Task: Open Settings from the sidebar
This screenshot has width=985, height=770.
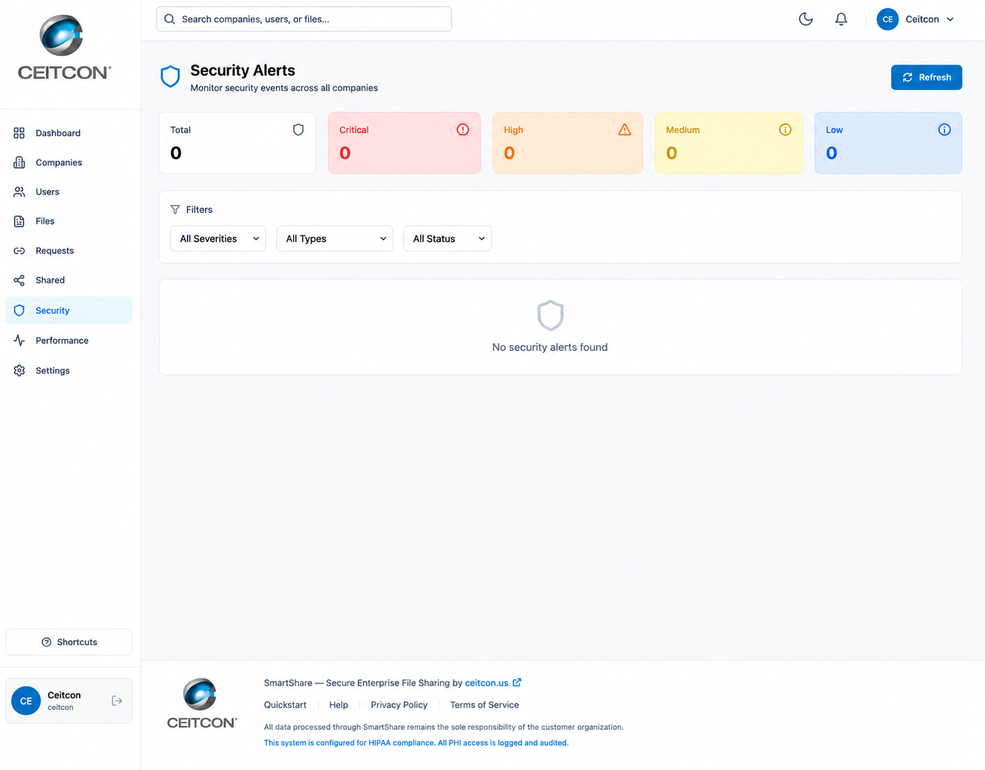Action: tap(69, 370)
